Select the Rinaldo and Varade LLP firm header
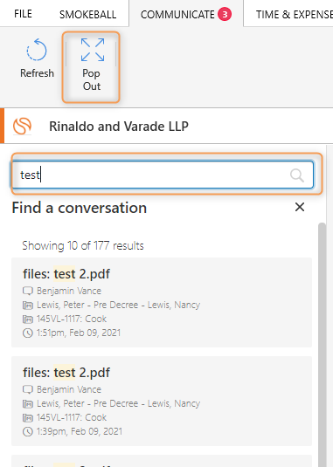 pyautogui.click(x=166, y=126)
